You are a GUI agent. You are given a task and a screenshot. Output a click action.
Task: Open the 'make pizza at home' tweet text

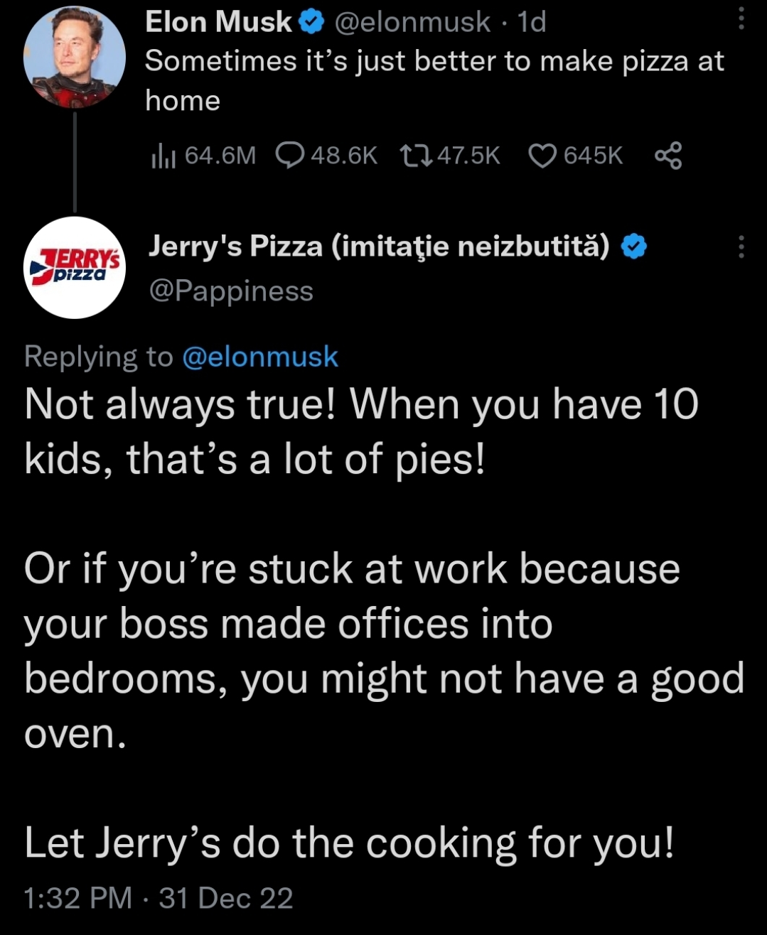click(434, 80)
